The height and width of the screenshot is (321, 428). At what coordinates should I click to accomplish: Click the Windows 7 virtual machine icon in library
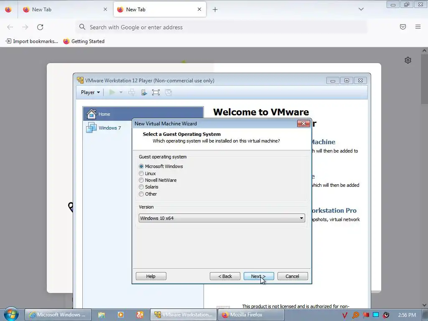(x=92, y=127)
